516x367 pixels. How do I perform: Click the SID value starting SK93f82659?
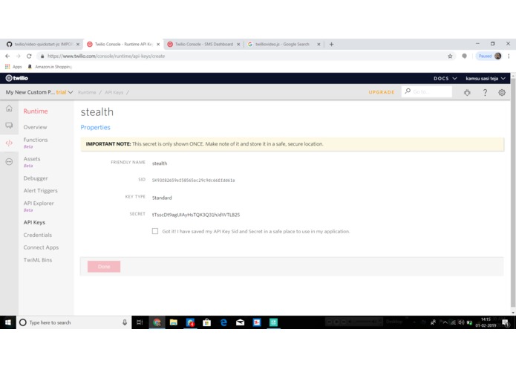193,181
